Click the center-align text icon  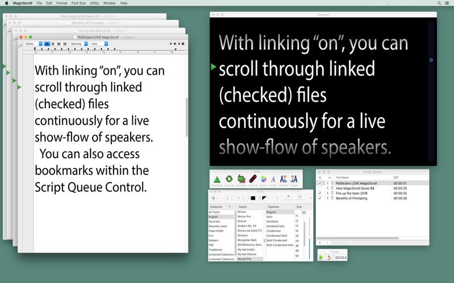(53, 44)
